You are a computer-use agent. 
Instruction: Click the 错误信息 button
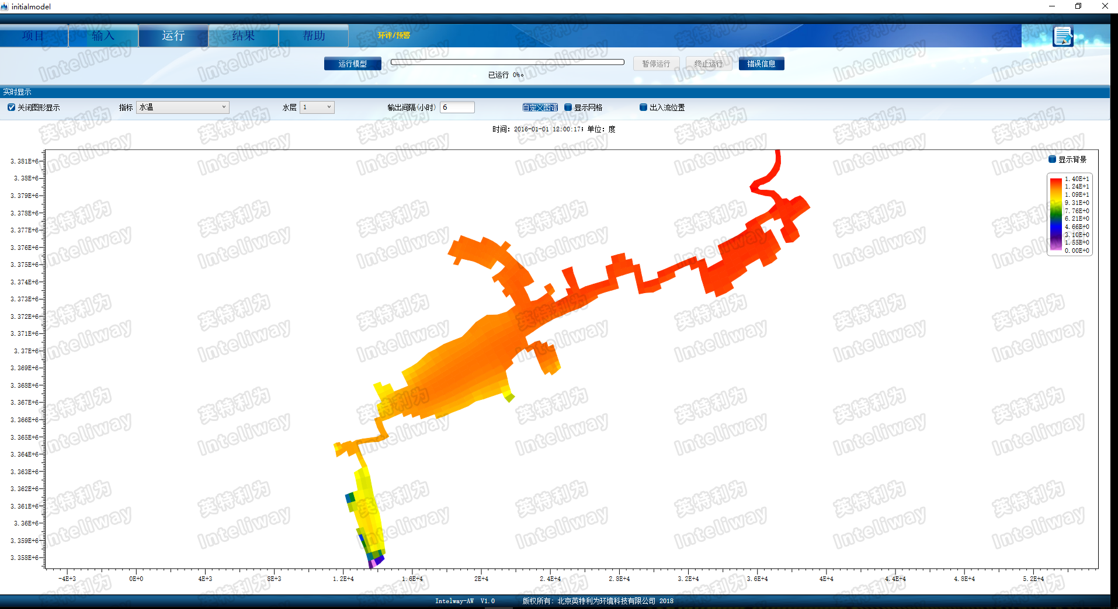761,64
